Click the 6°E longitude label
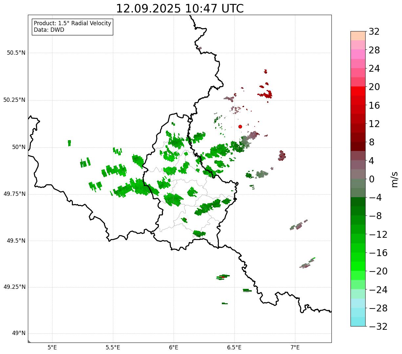This screenshot has width=402, height=354. 174,347
